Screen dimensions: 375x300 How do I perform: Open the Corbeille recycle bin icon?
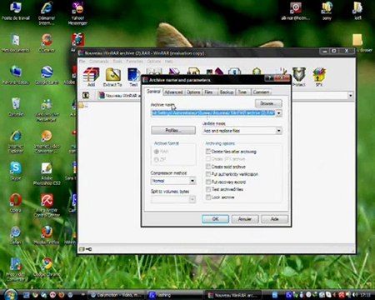pos(16,107)
